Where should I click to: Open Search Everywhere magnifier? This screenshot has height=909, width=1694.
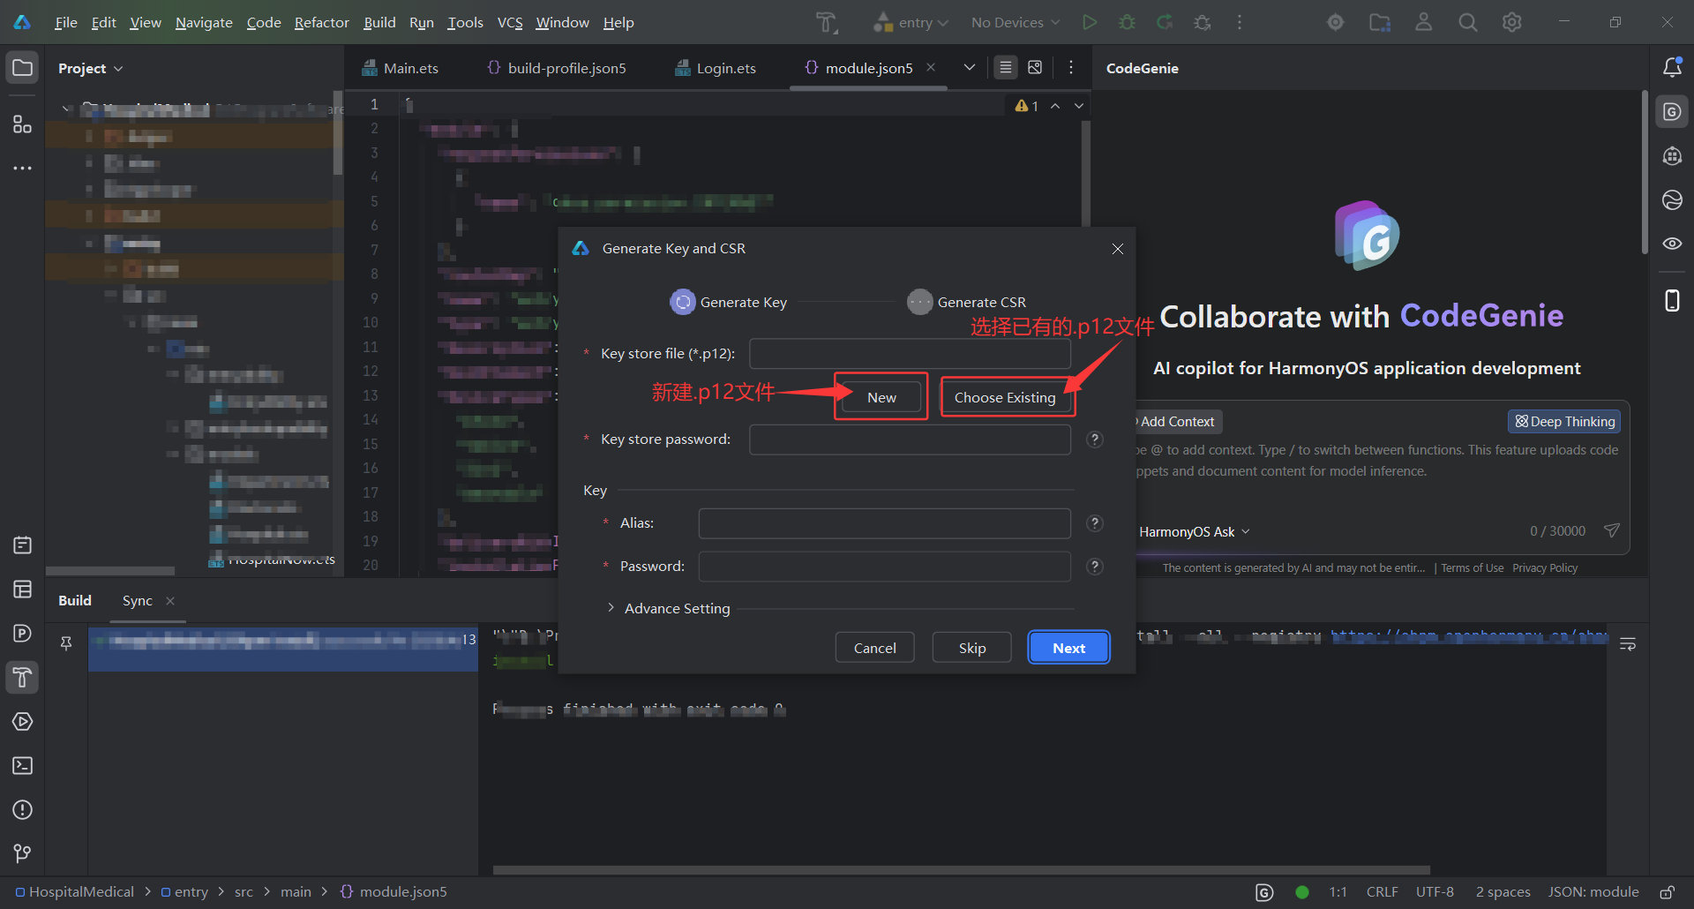click(x=1467, y=22)
